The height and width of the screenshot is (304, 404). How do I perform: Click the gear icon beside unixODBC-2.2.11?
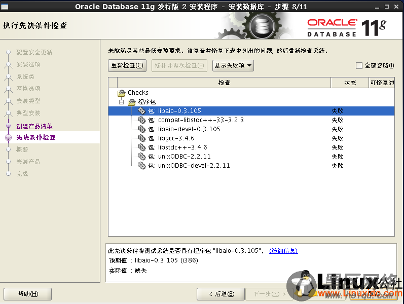click(x=141, y=157)
